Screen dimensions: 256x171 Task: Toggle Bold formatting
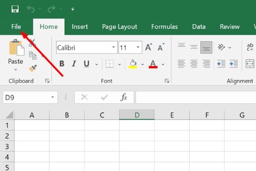(62, 64)
